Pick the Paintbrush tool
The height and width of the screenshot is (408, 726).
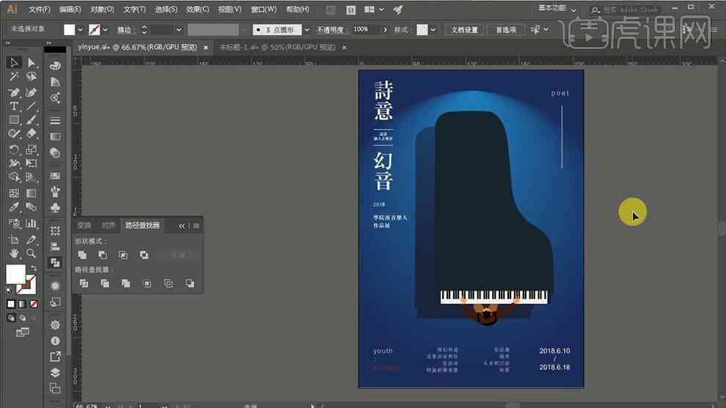click(x=31, y=120)
